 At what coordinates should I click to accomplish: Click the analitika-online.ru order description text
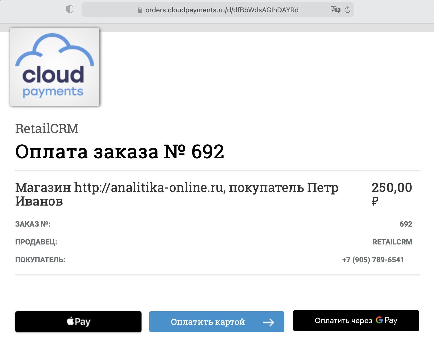(x=177, y=194)
